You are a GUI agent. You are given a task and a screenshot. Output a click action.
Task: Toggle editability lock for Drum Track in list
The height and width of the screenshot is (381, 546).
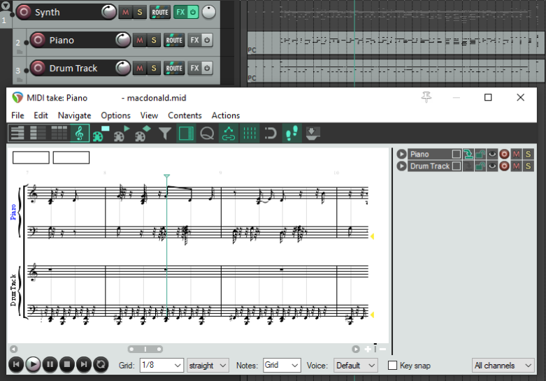[x=480, y=166]
